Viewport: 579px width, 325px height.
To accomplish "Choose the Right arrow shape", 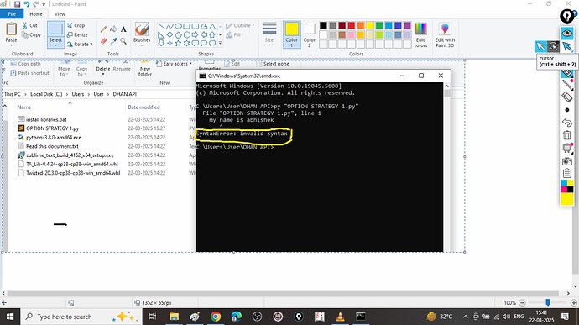I will coord(195,34).
